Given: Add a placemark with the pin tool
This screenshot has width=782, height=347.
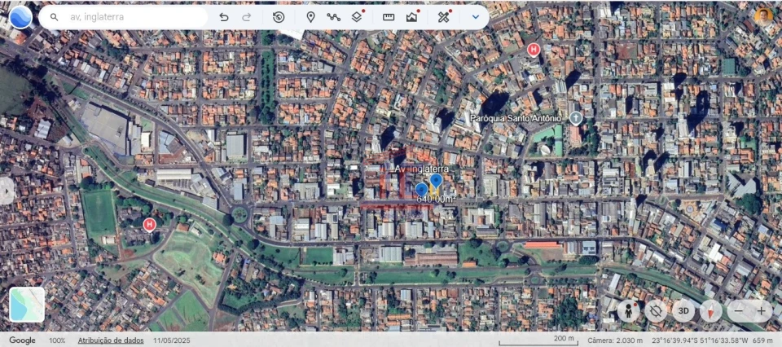Looking at the screenshot, I should click(310, 16).
